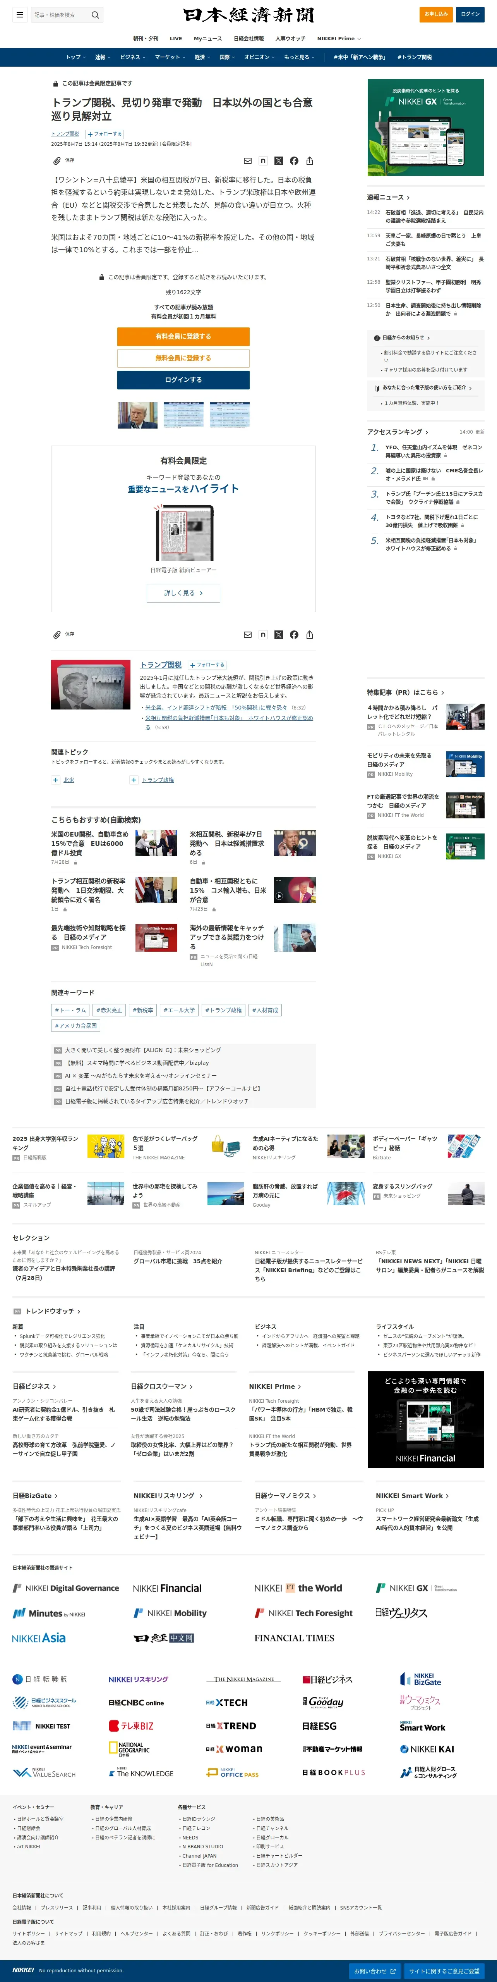Click the note icon below the 有料会員限定 box
Screen dimensions: 497x1982
tap(263, 635)
